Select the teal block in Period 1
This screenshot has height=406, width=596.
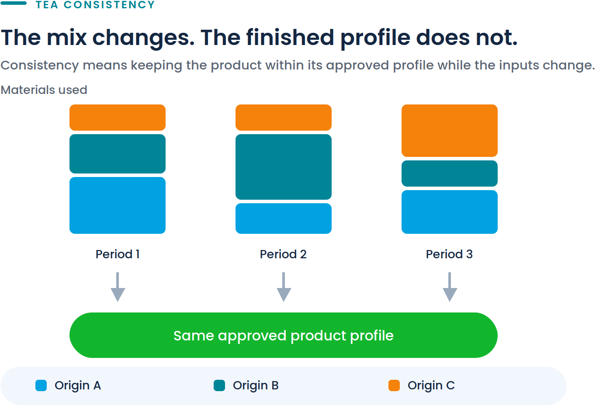coord(118,154)
